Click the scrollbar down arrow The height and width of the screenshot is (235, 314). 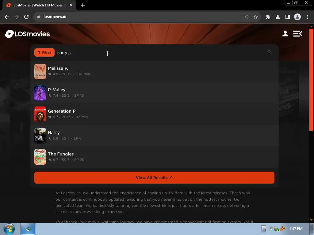click(311, 220)
